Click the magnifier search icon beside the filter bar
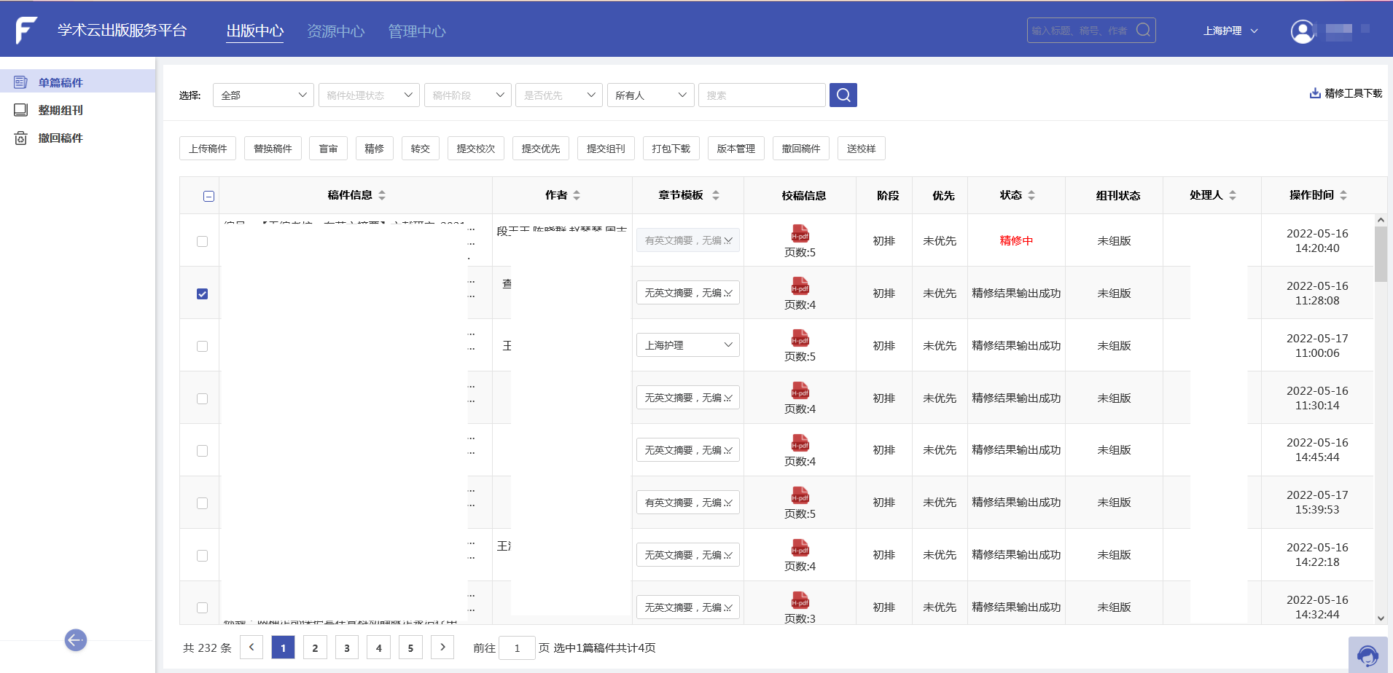The width and height of the screenshot is (1393, 673). click(x=843, y=95)
